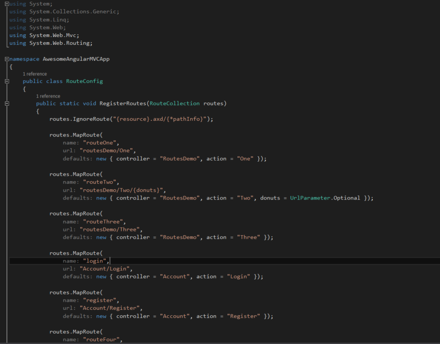
Task: Click the System.Web.Routing using statement
Action: tap(61, 43)
